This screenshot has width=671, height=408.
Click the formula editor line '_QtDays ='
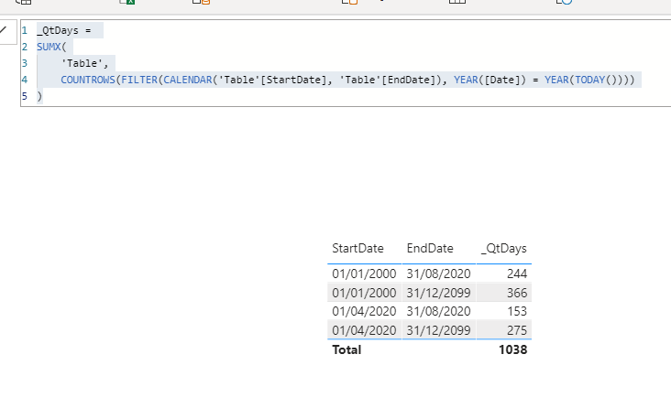tap(64, 30)
